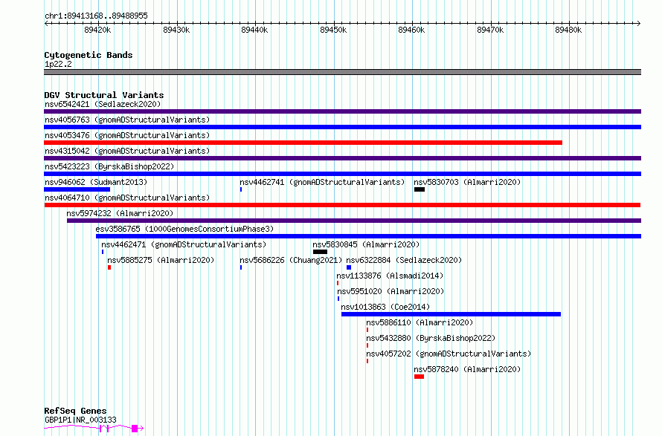Open nsv6322884 (Sedlazeck2020) label
This screenshot has height=436, width=662.
(x=404, y=260)
